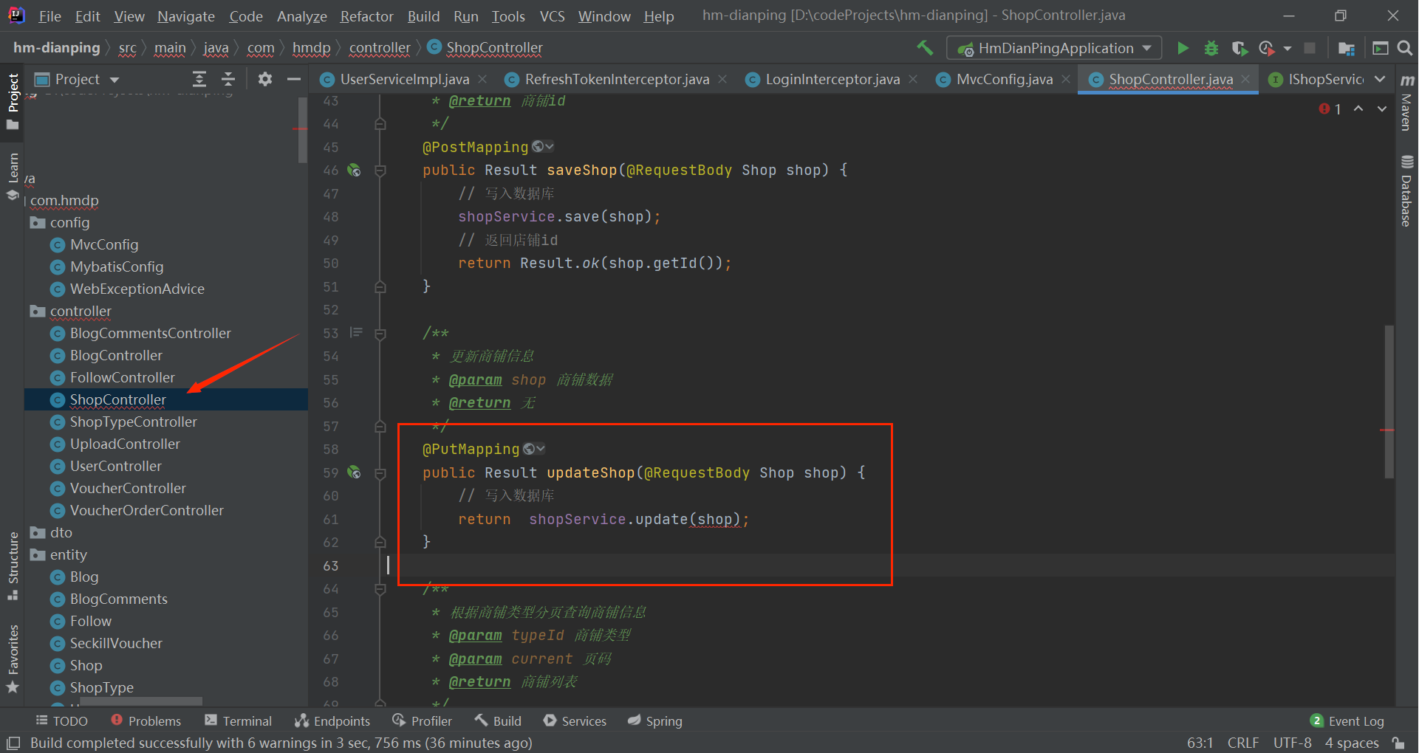Select WebExceptionAdvice in the project tree
1419x753 pixels.
point(137,289)
